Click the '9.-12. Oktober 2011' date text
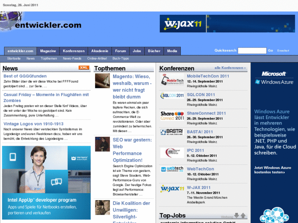Viewport: 298px width, 223px height. (x=202, y=156)
